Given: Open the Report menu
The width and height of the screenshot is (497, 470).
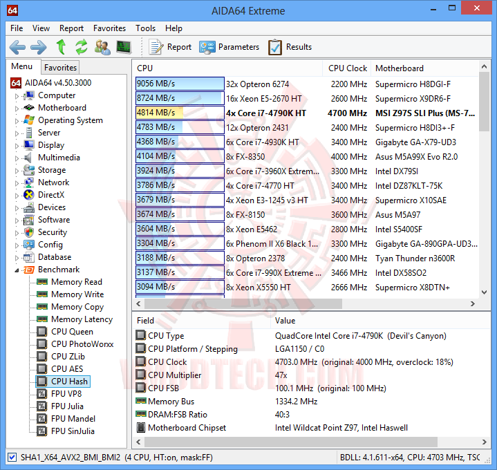Looking at the screenshot, I should 71,28.
